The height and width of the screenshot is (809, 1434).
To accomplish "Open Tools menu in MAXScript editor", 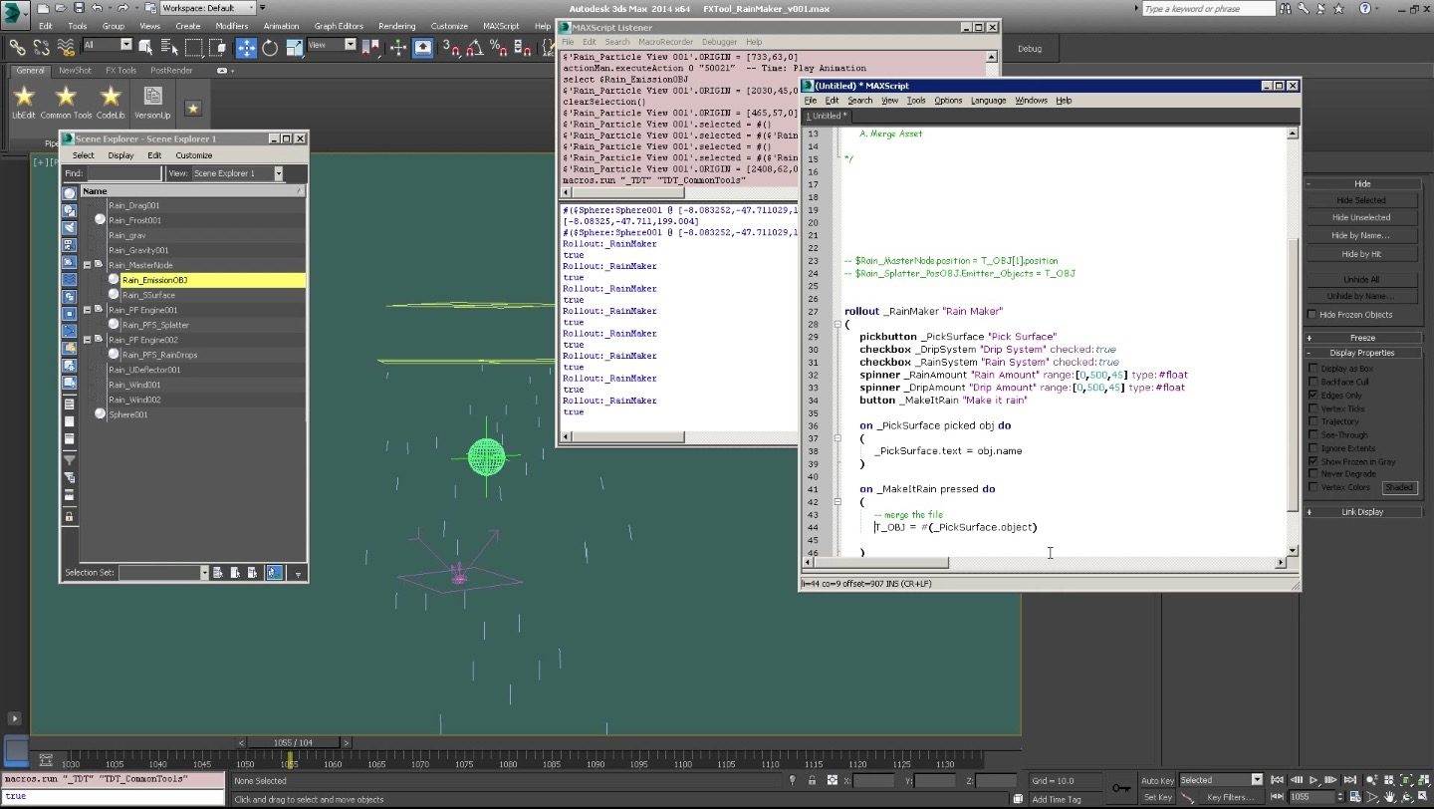I will [x=916, y=101].
